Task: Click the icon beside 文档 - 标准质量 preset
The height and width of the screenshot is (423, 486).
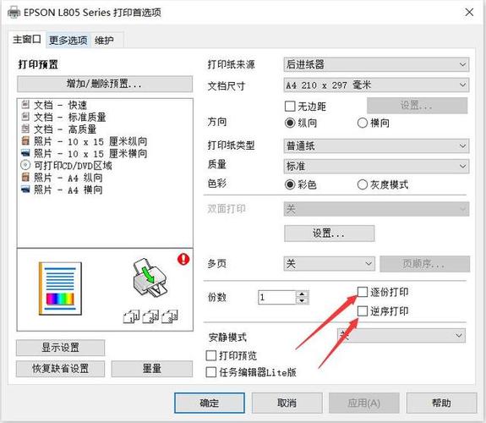Action: coord(25,117)
